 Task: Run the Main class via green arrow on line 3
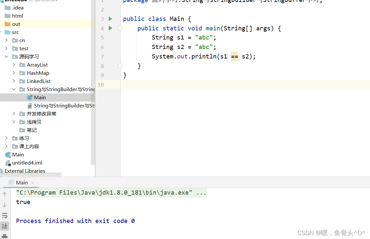tap(110, 19)
